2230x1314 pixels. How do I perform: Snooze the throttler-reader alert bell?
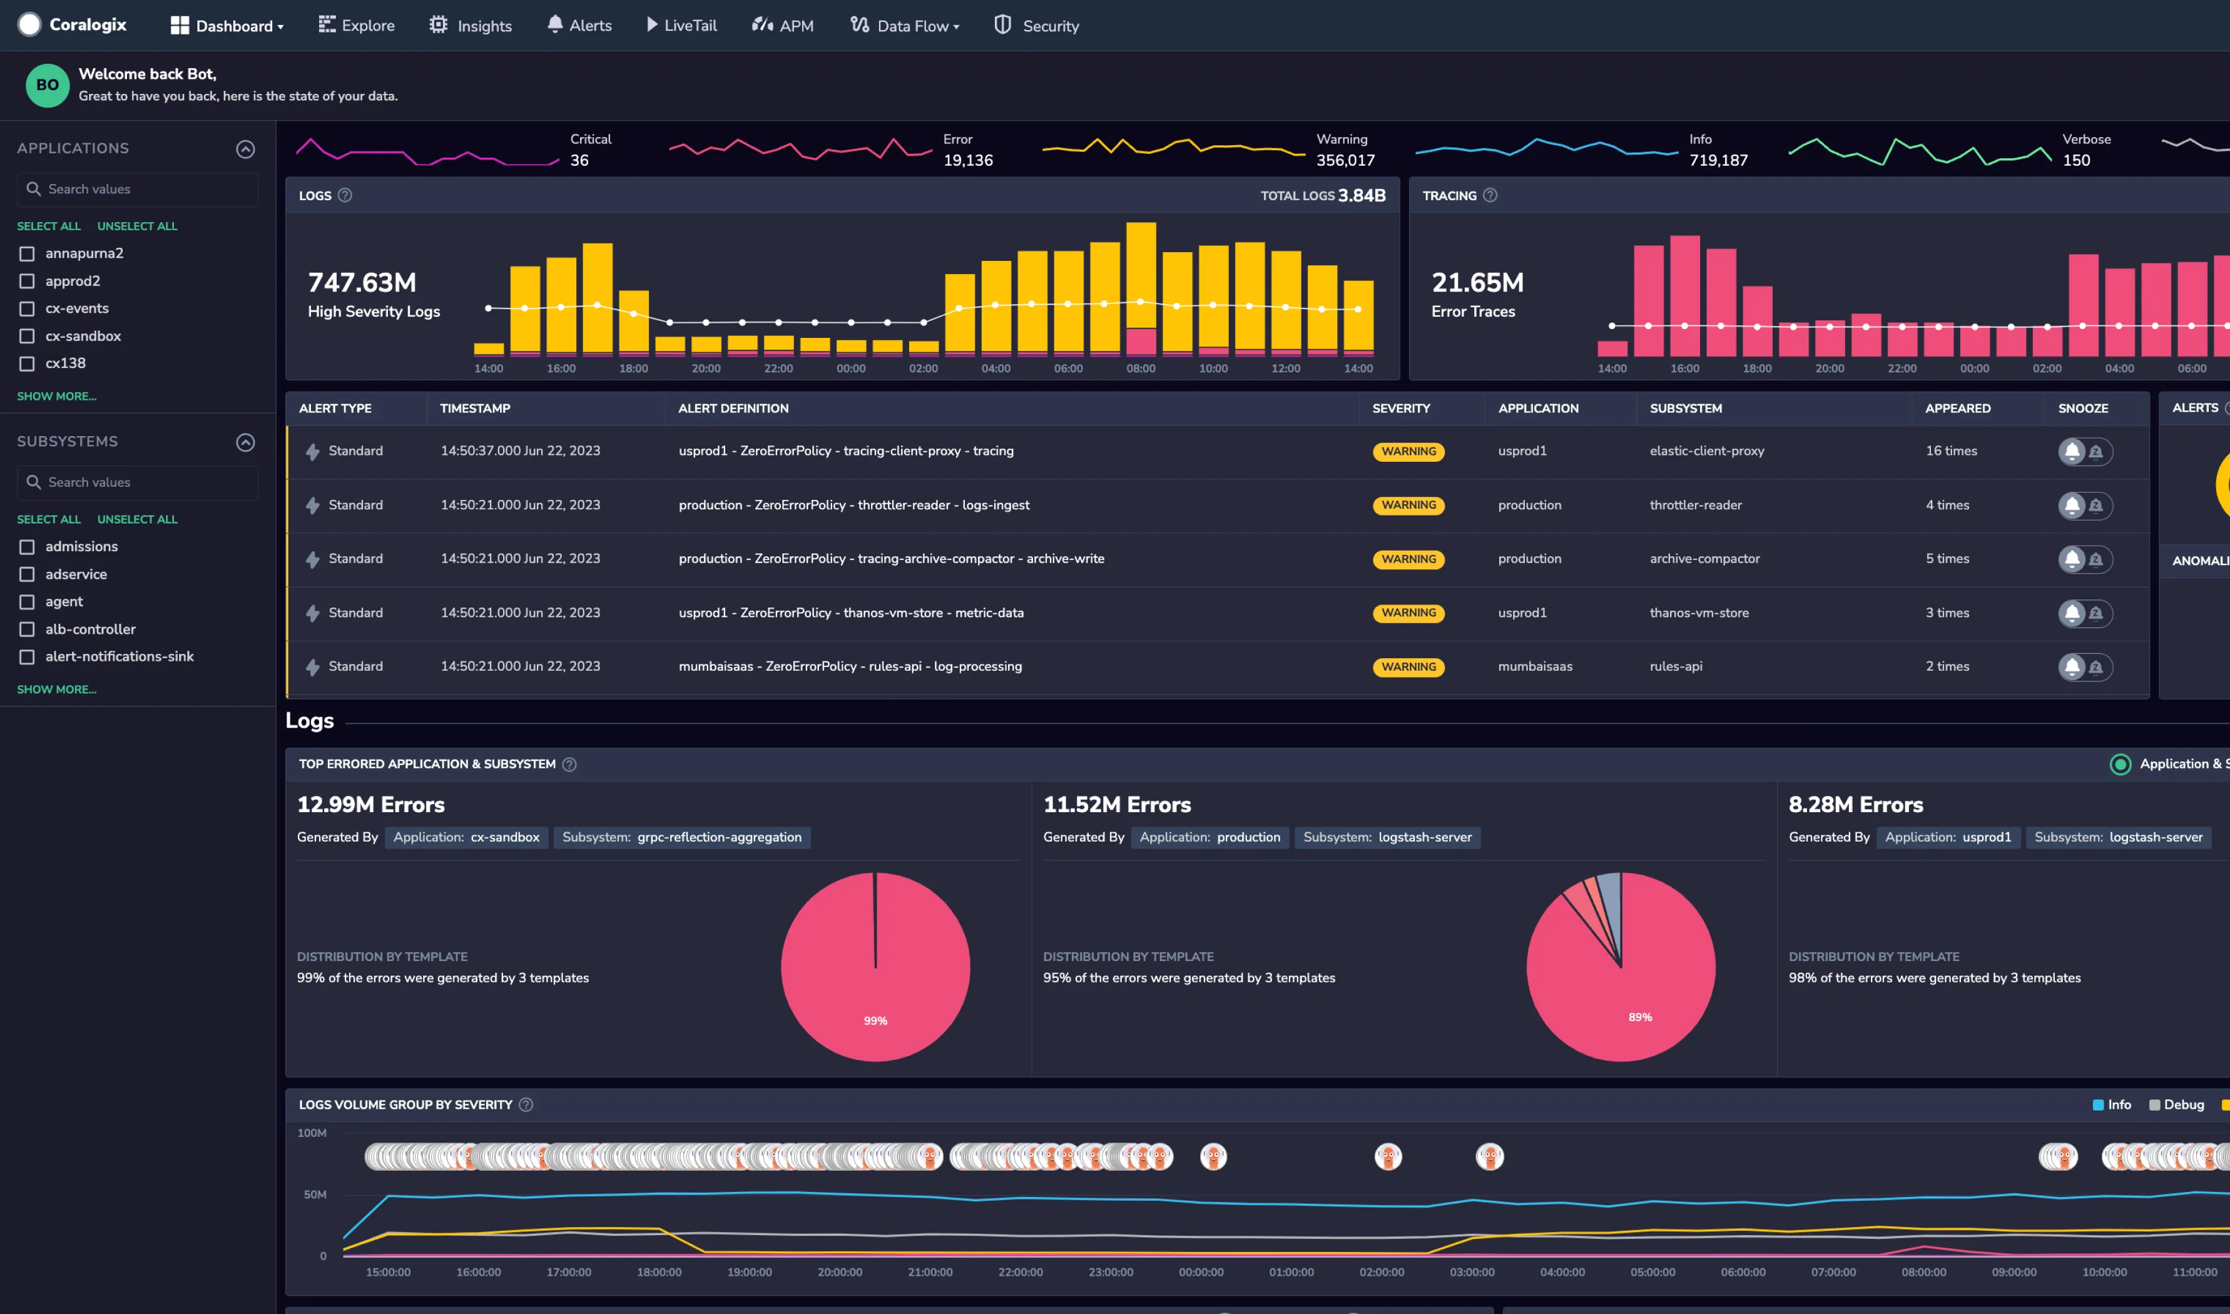pos(2072,506)
